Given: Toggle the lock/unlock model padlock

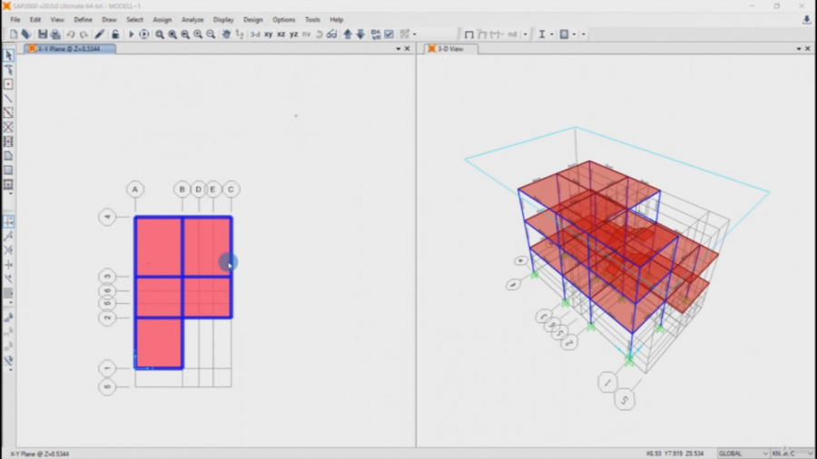Looking at the screenshot, I should 115,34.
